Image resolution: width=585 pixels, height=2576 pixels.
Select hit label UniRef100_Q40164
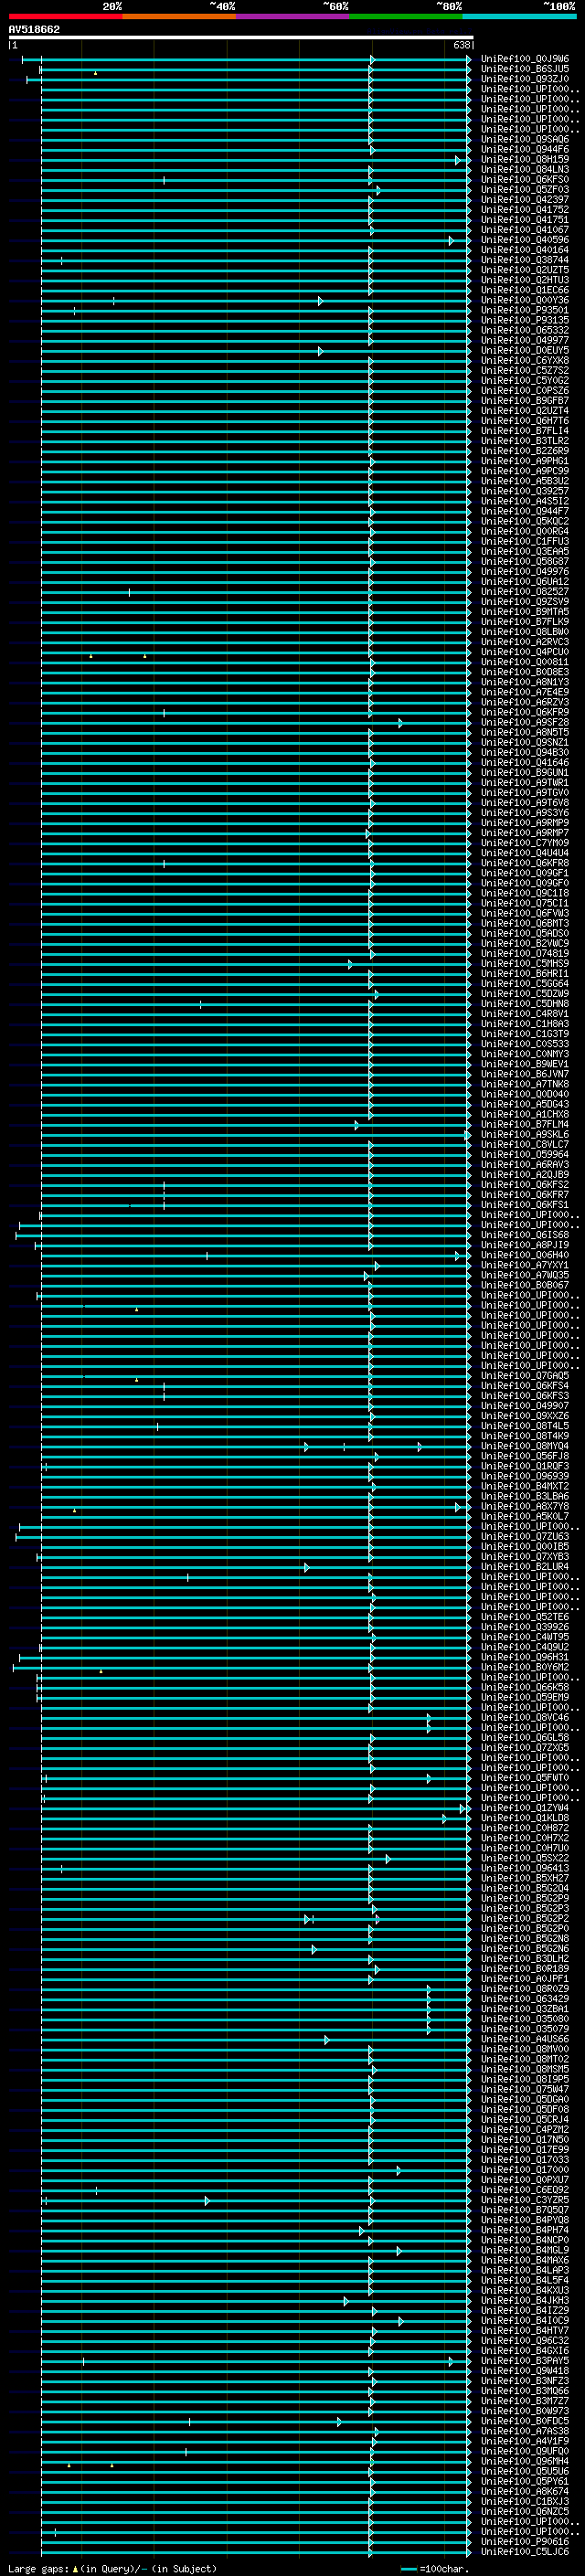pos(525,250)
